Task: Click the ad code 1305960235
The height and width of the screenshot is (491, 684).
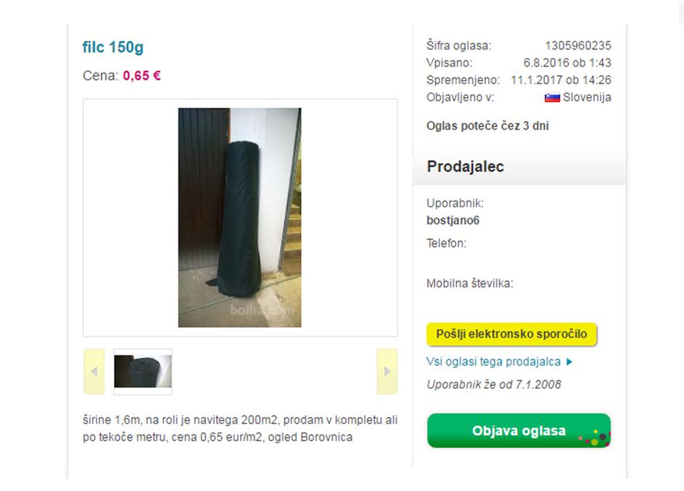Action: pyautogui.click(x=578, y=46)
